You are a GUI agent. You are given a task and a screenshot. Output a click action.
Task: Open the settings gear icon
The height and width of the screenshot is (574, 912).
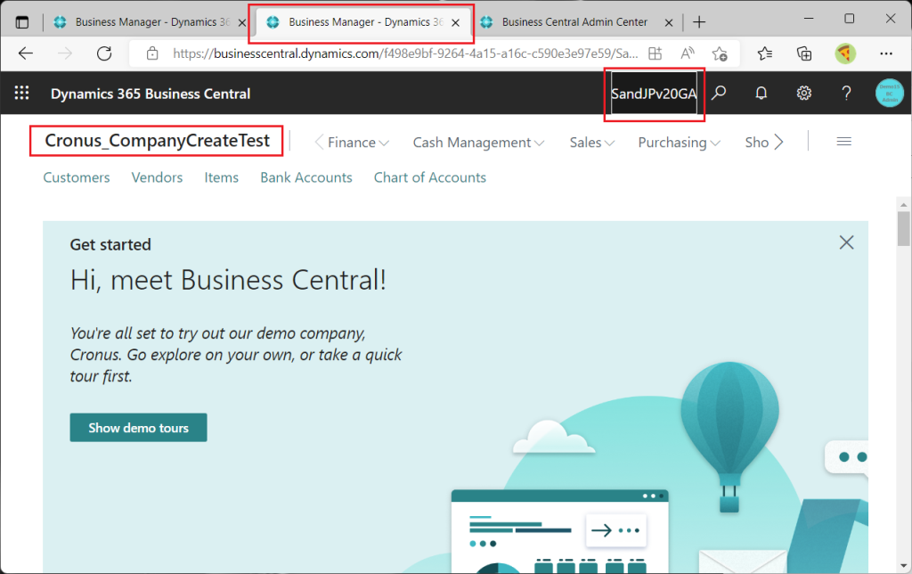coord(804,94)
